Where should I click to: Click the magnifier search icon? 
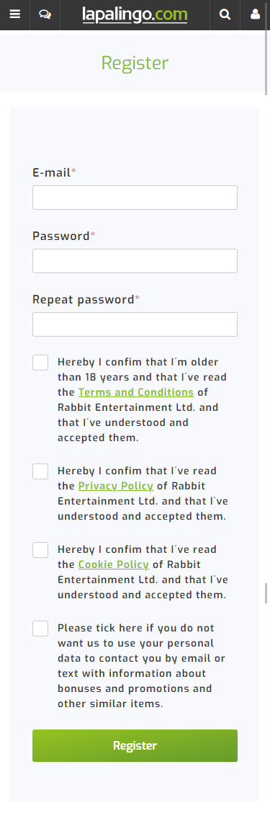pyautogui.click(x=225, y=14)
